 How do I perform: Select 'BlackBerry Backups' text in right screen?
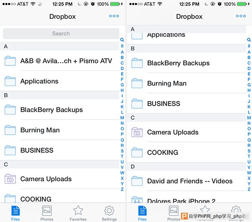tap(178, 63)
